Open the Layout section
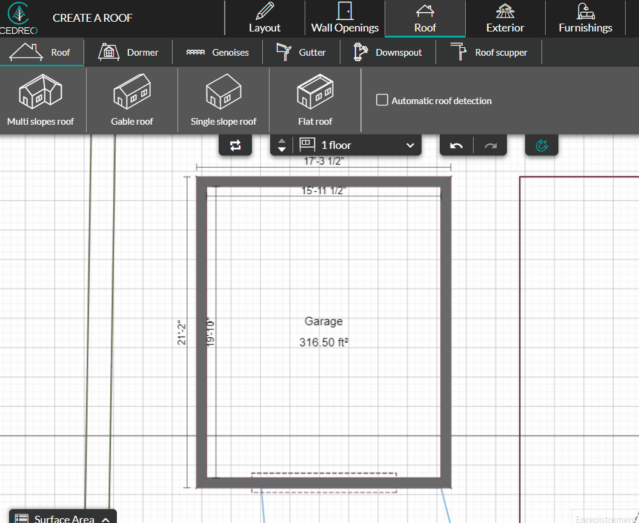639x523 pixels. 264,19
